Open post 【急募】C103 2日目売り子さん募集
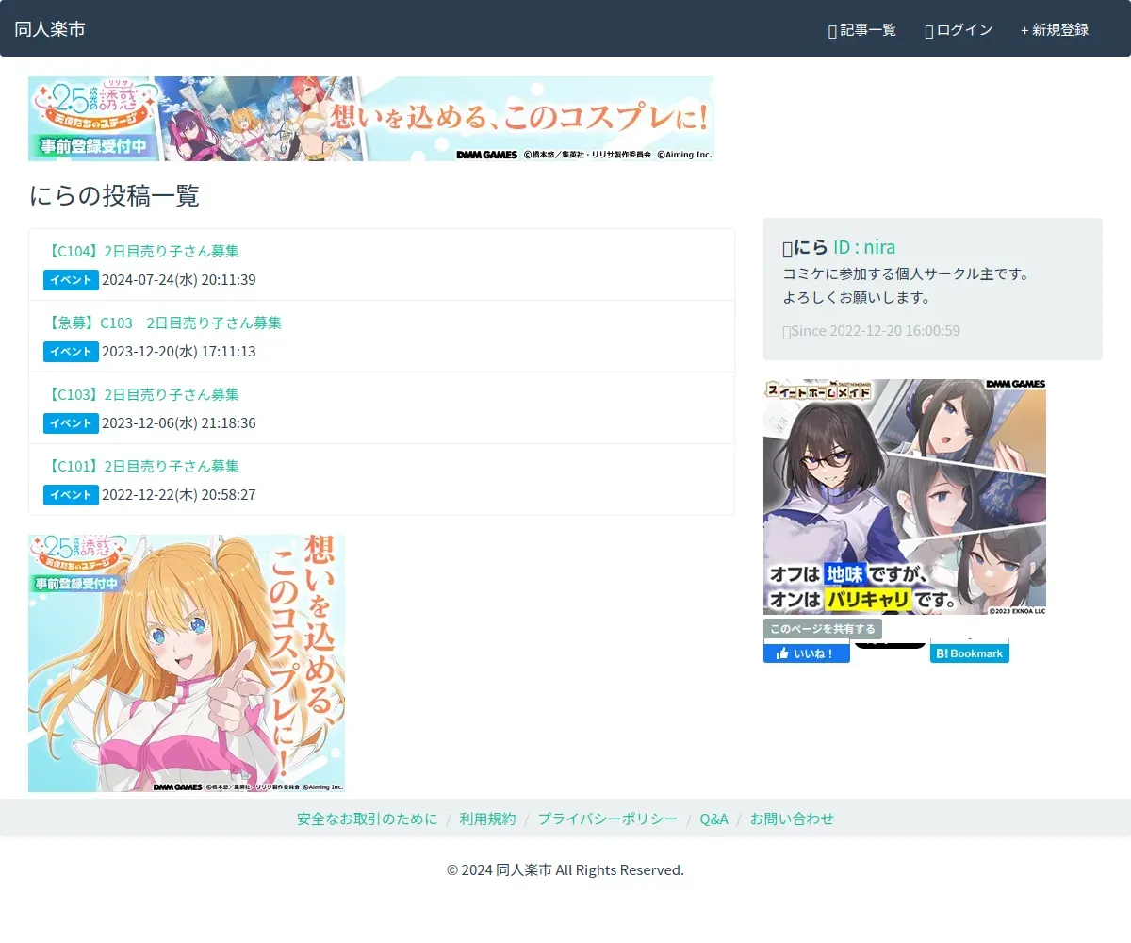 162,323
